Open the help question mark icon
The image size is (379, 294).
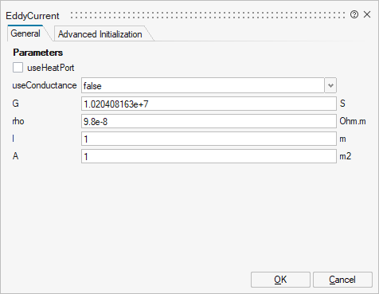click(354, 14)
